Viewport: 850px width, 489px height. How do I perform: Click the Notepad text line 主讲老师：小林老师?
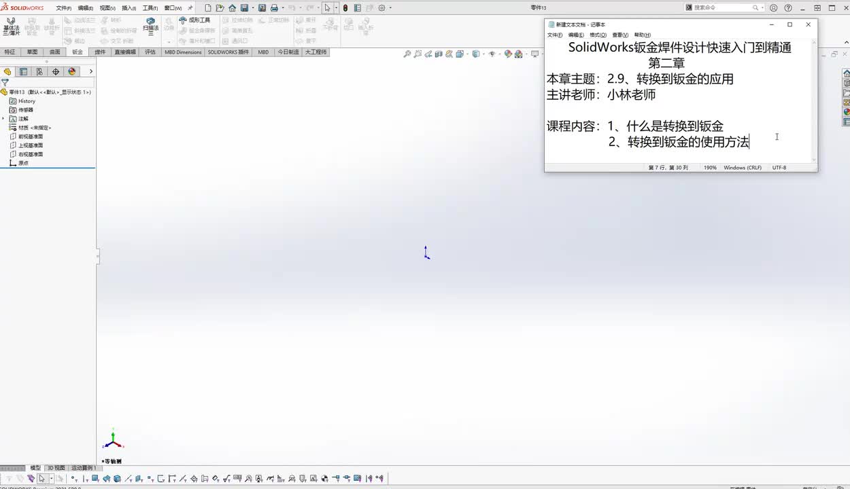tap(601, 95)
